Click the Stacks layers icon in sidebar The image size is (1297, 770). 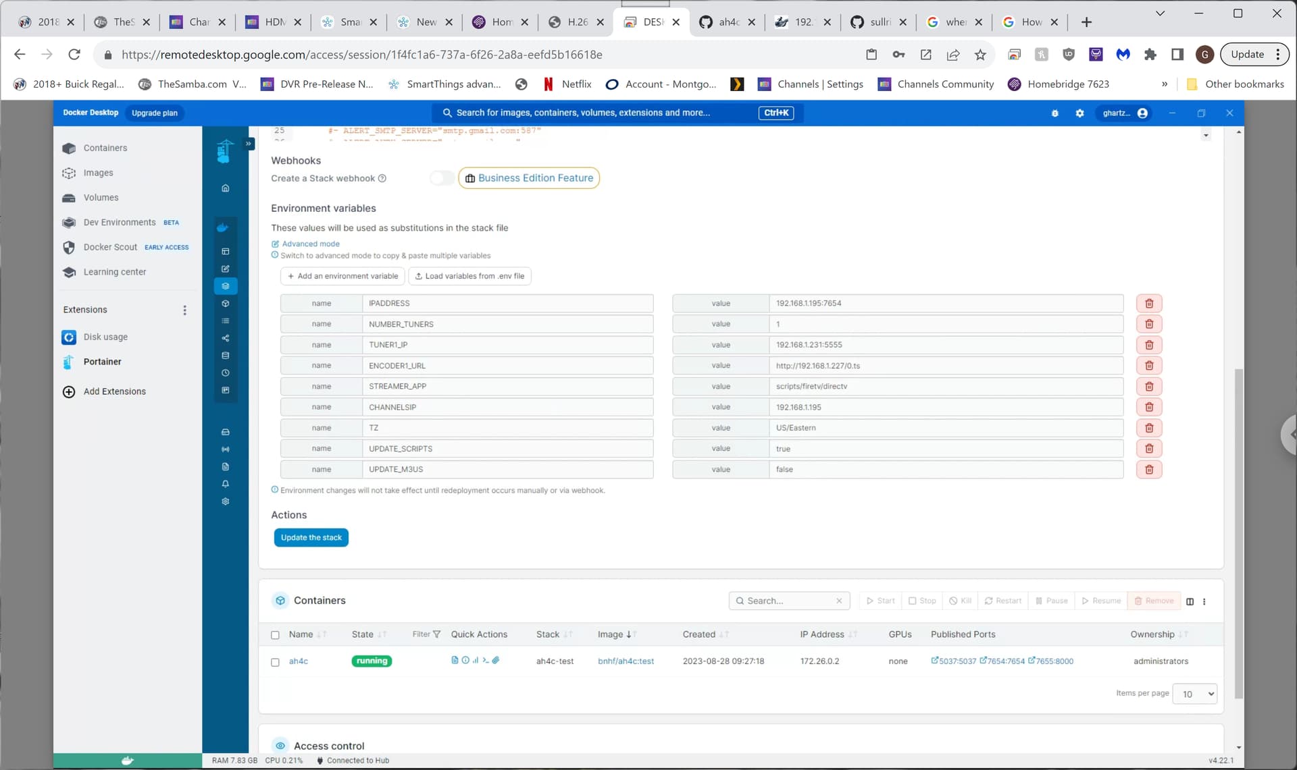[226, 286]
